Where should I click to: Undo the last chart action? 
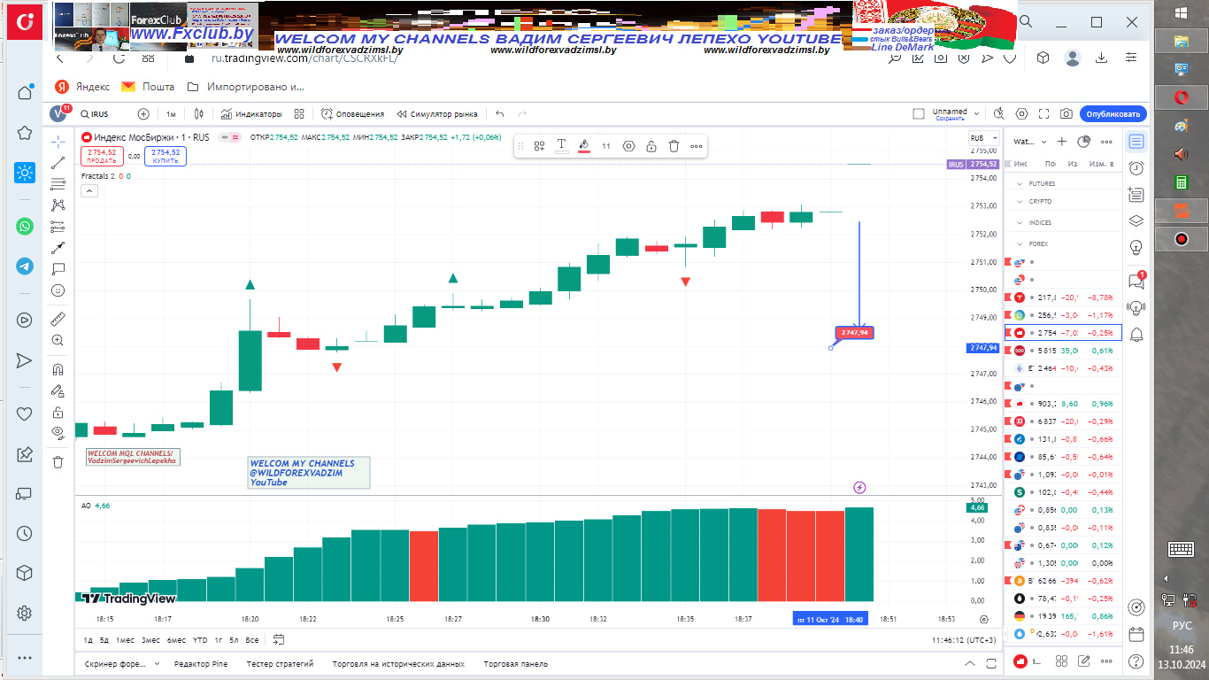tap(500, 114)
